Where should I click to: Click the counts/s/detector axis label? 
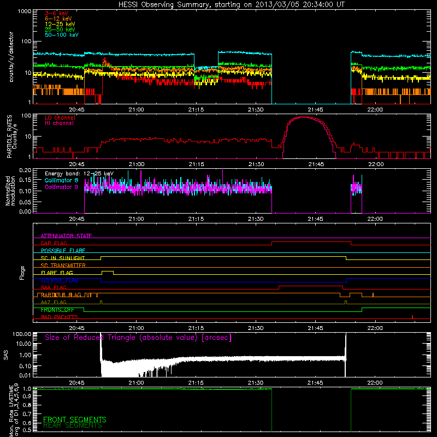coord(11,57)
